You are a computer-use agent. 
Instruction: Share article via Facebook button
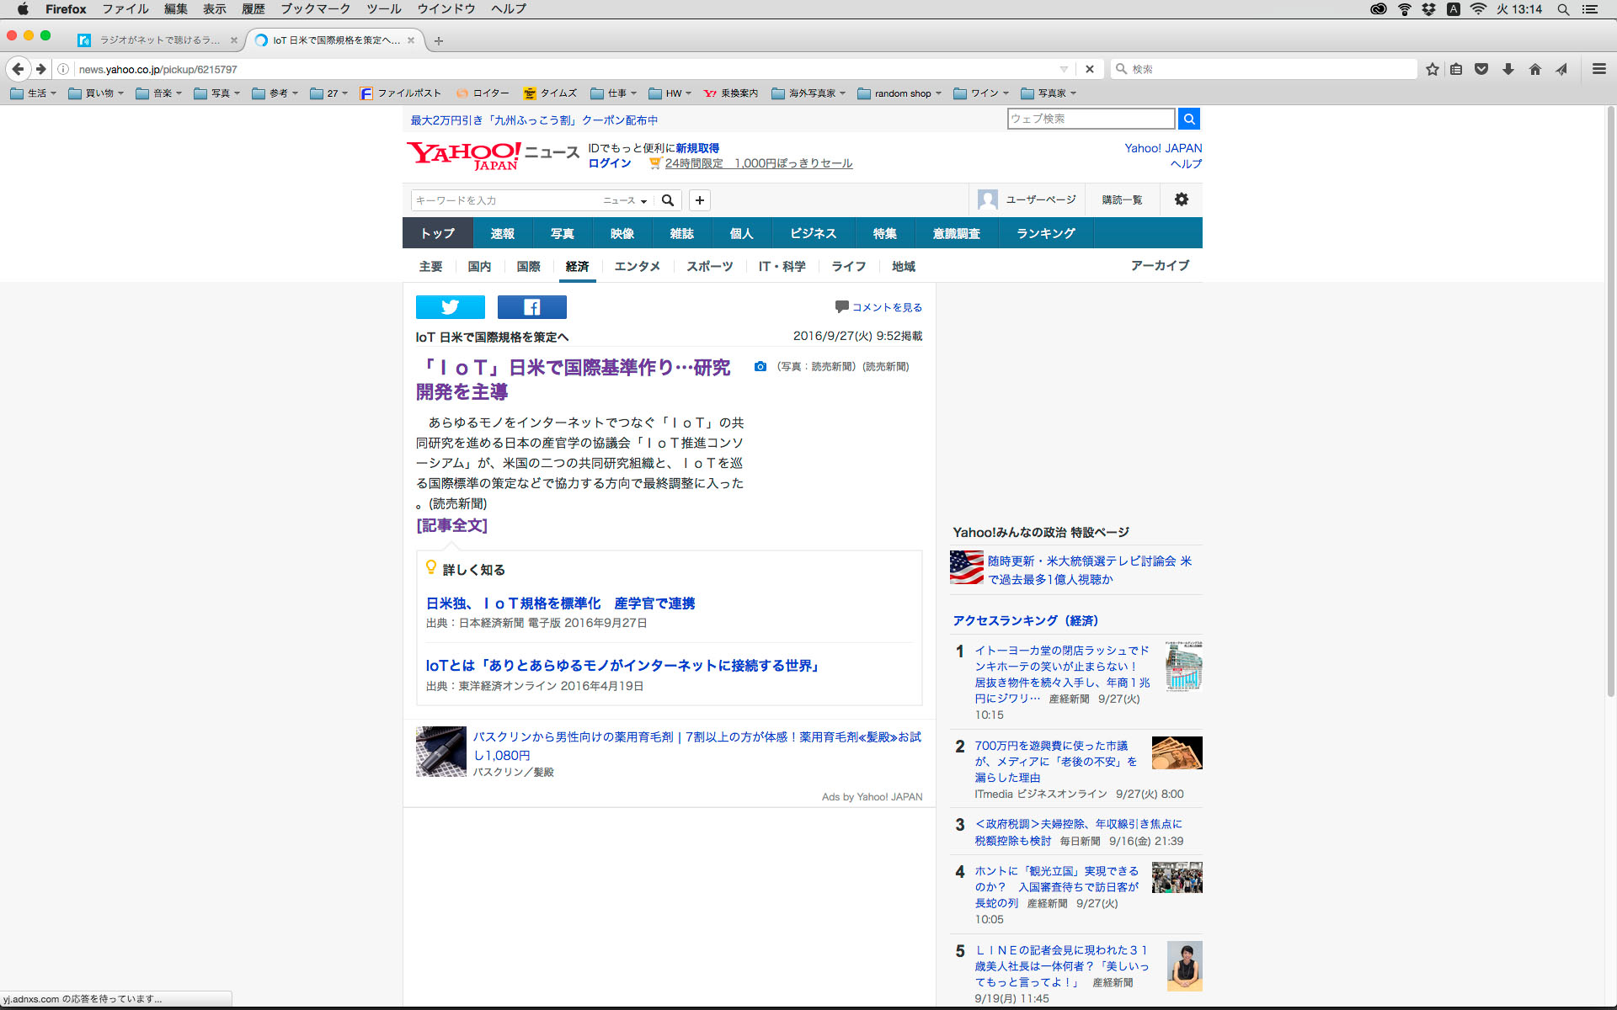531,307
